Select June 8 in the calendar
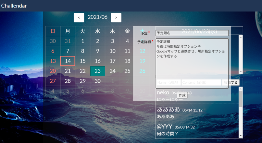Screen dimensions: 262x143 (x=83, y=51)
